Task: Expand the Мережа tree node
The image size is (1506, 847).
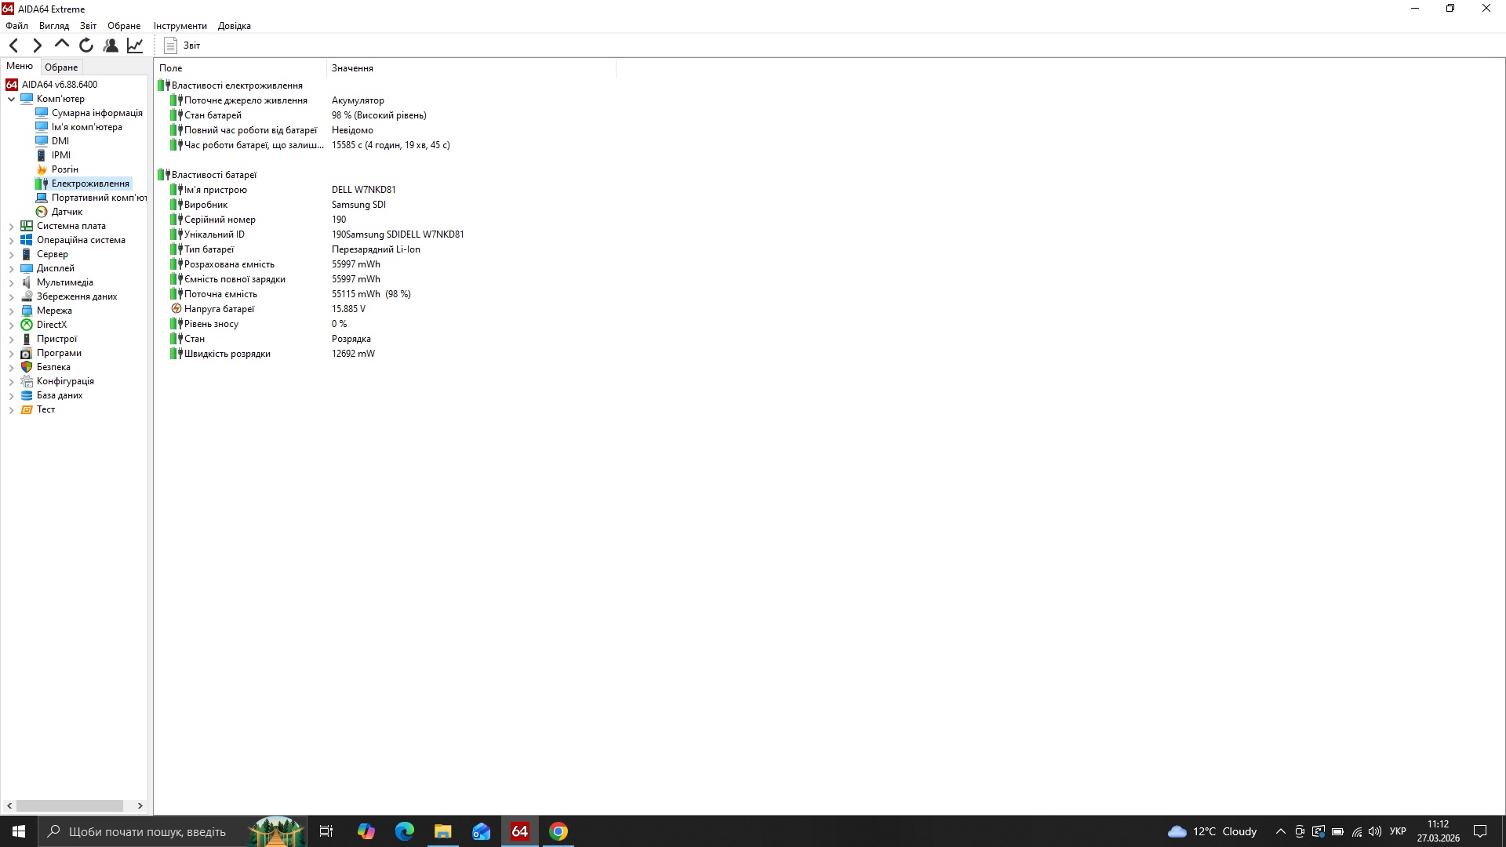Action: point(12,311)
